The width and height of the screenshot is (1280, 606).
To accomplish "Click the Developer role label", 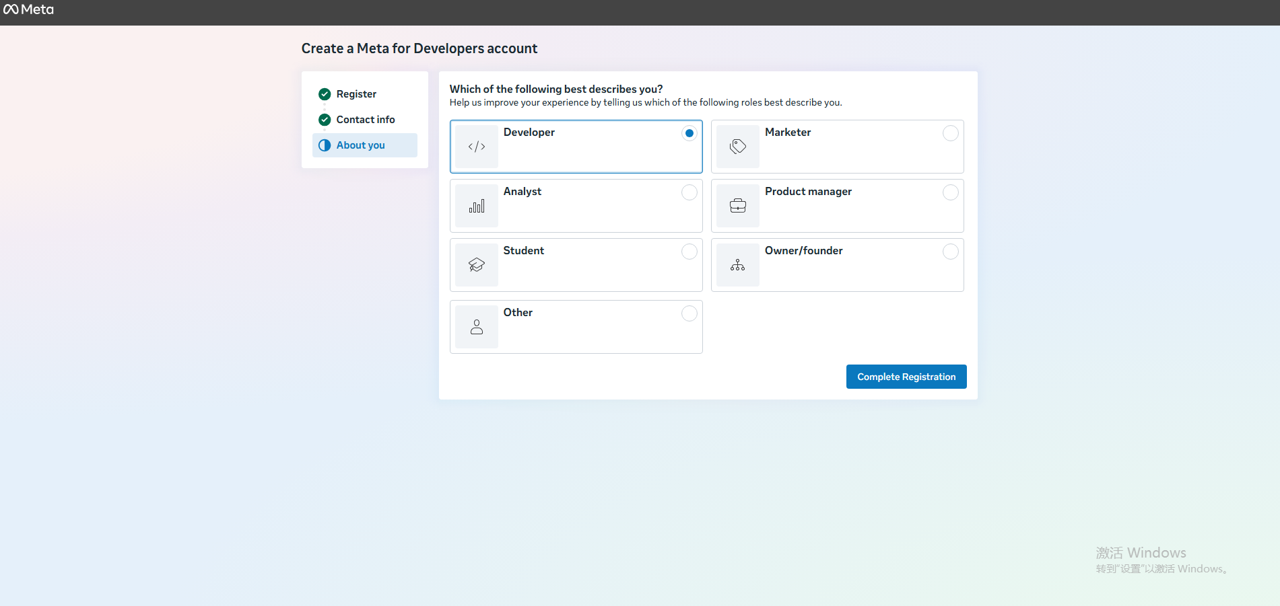I will (x=529, y=132).
